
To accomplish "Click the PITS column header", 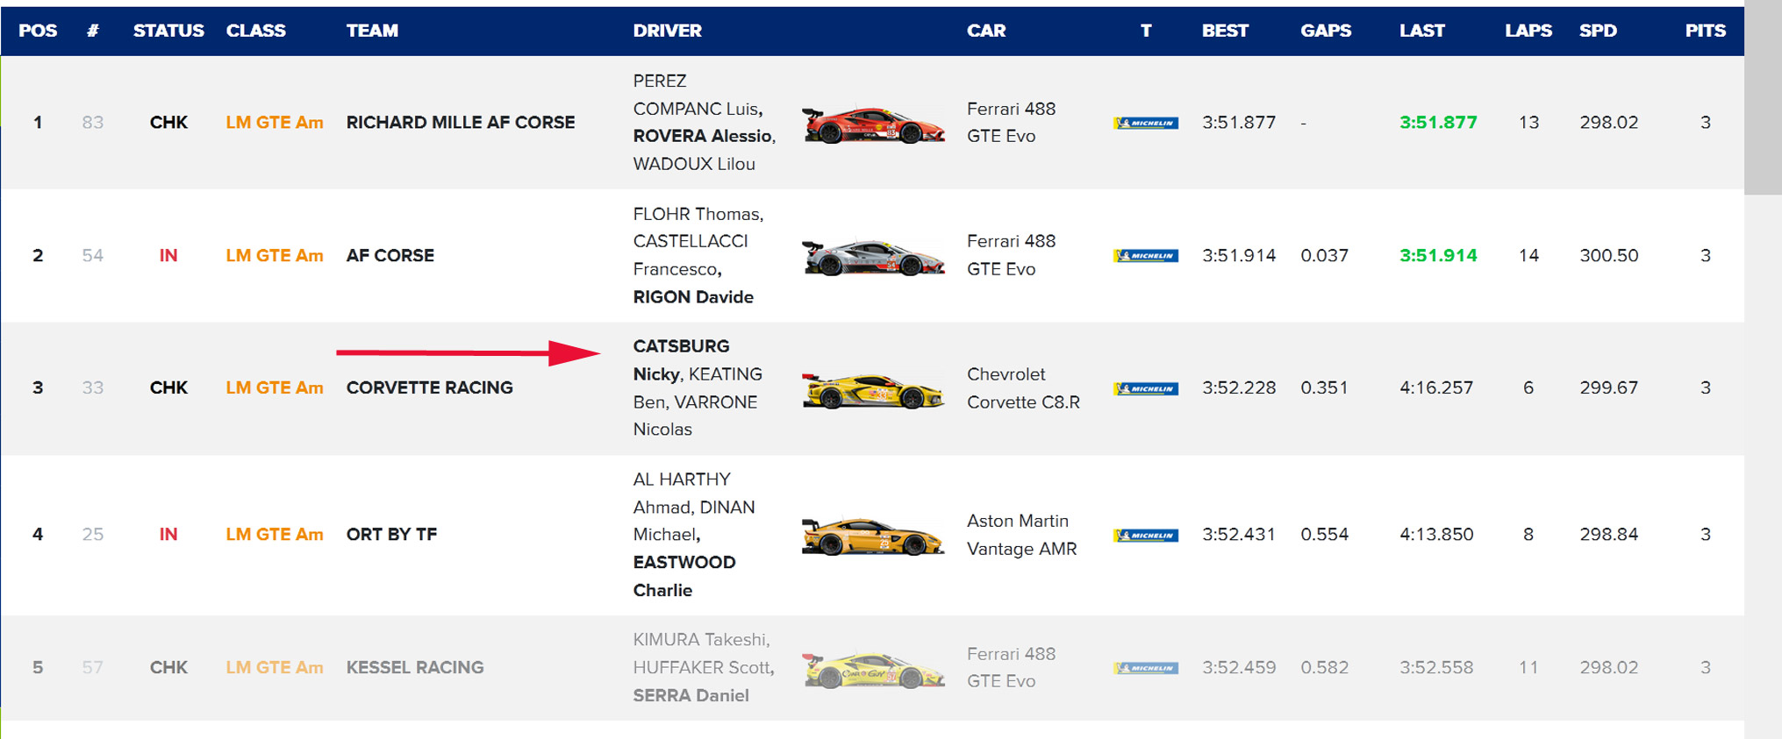I will click(1705, 31).
